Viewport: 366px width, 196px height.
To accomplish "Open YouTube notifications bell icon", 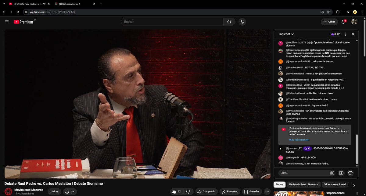I will pos(343,22).
